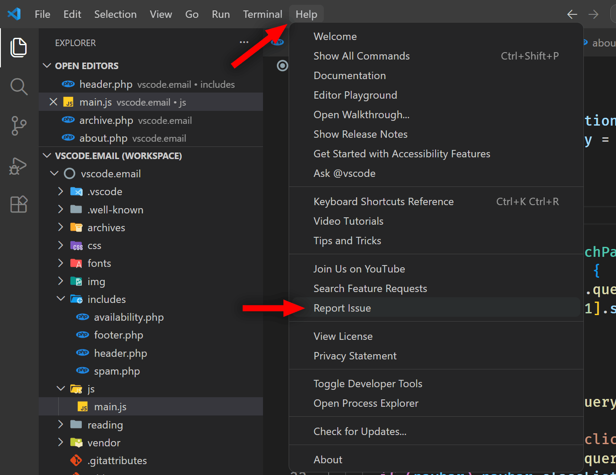Viewport: 616px width, 475px height.
Task: Collapse the OPEN EDITORS section
Action: 47,66
